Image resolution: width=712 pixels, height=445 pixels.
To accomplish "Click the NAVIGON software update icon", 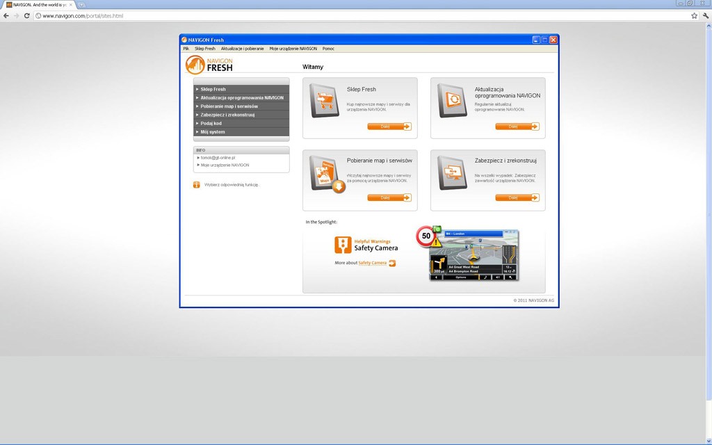I will pos(452,101).
